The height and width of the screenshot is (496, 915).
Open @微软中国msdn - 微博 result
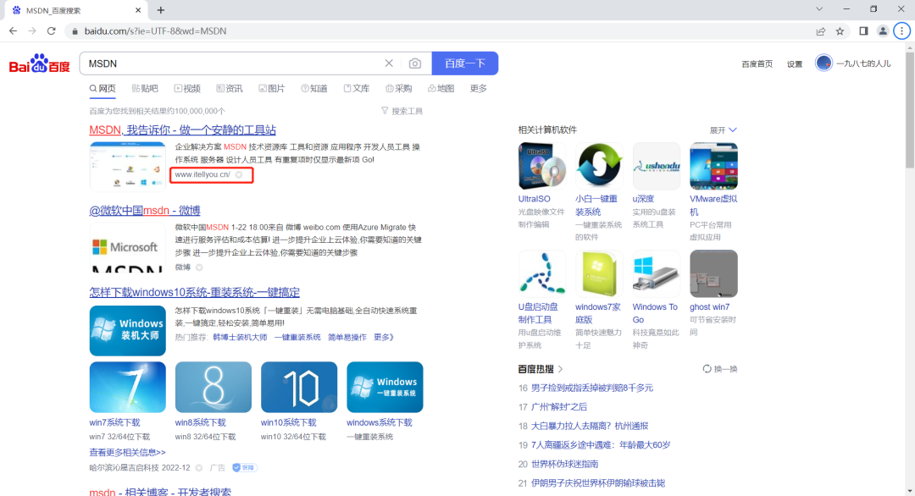click(x=145, y=211)
